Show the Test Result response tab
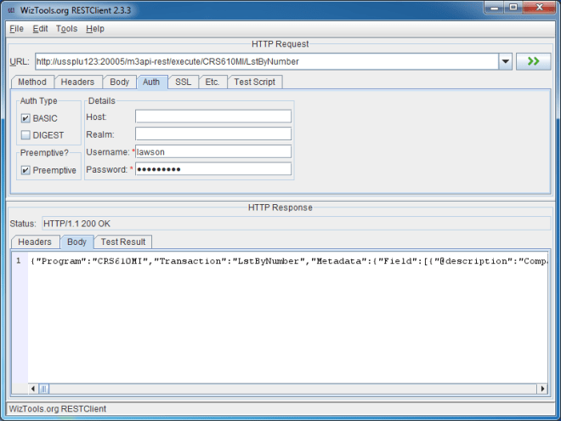The image size is (561, 421). tap(123, 242)
